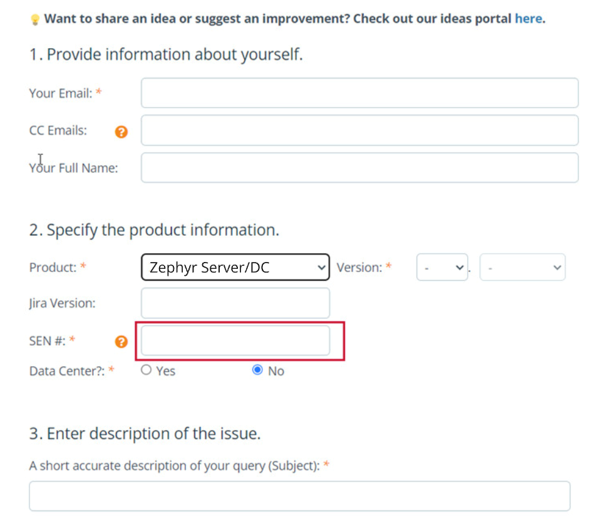
Task: Click the CC Emails input field
Action: pyautogui.click(x=359, y=130)
